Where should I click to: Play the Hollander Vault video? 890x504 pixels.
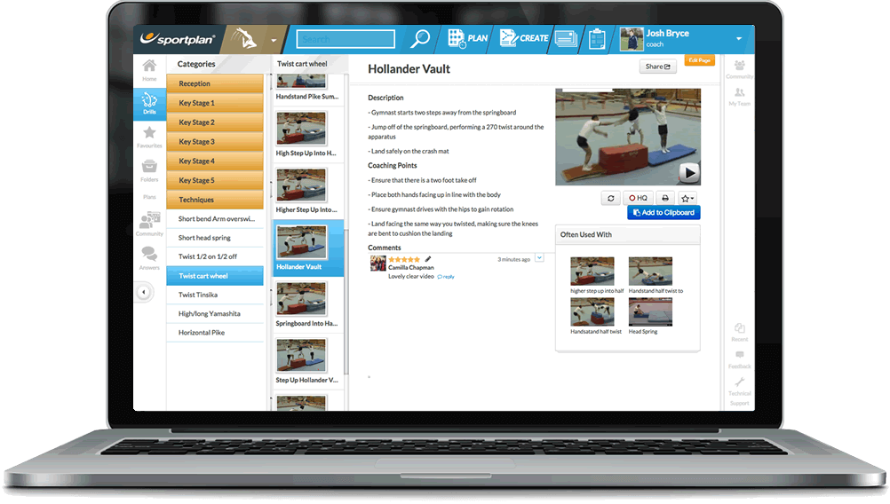[689, 172]
